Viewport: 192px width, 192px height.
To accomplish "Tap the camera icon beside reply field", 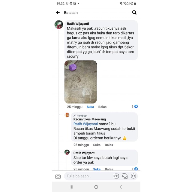I will click(58, 176).
